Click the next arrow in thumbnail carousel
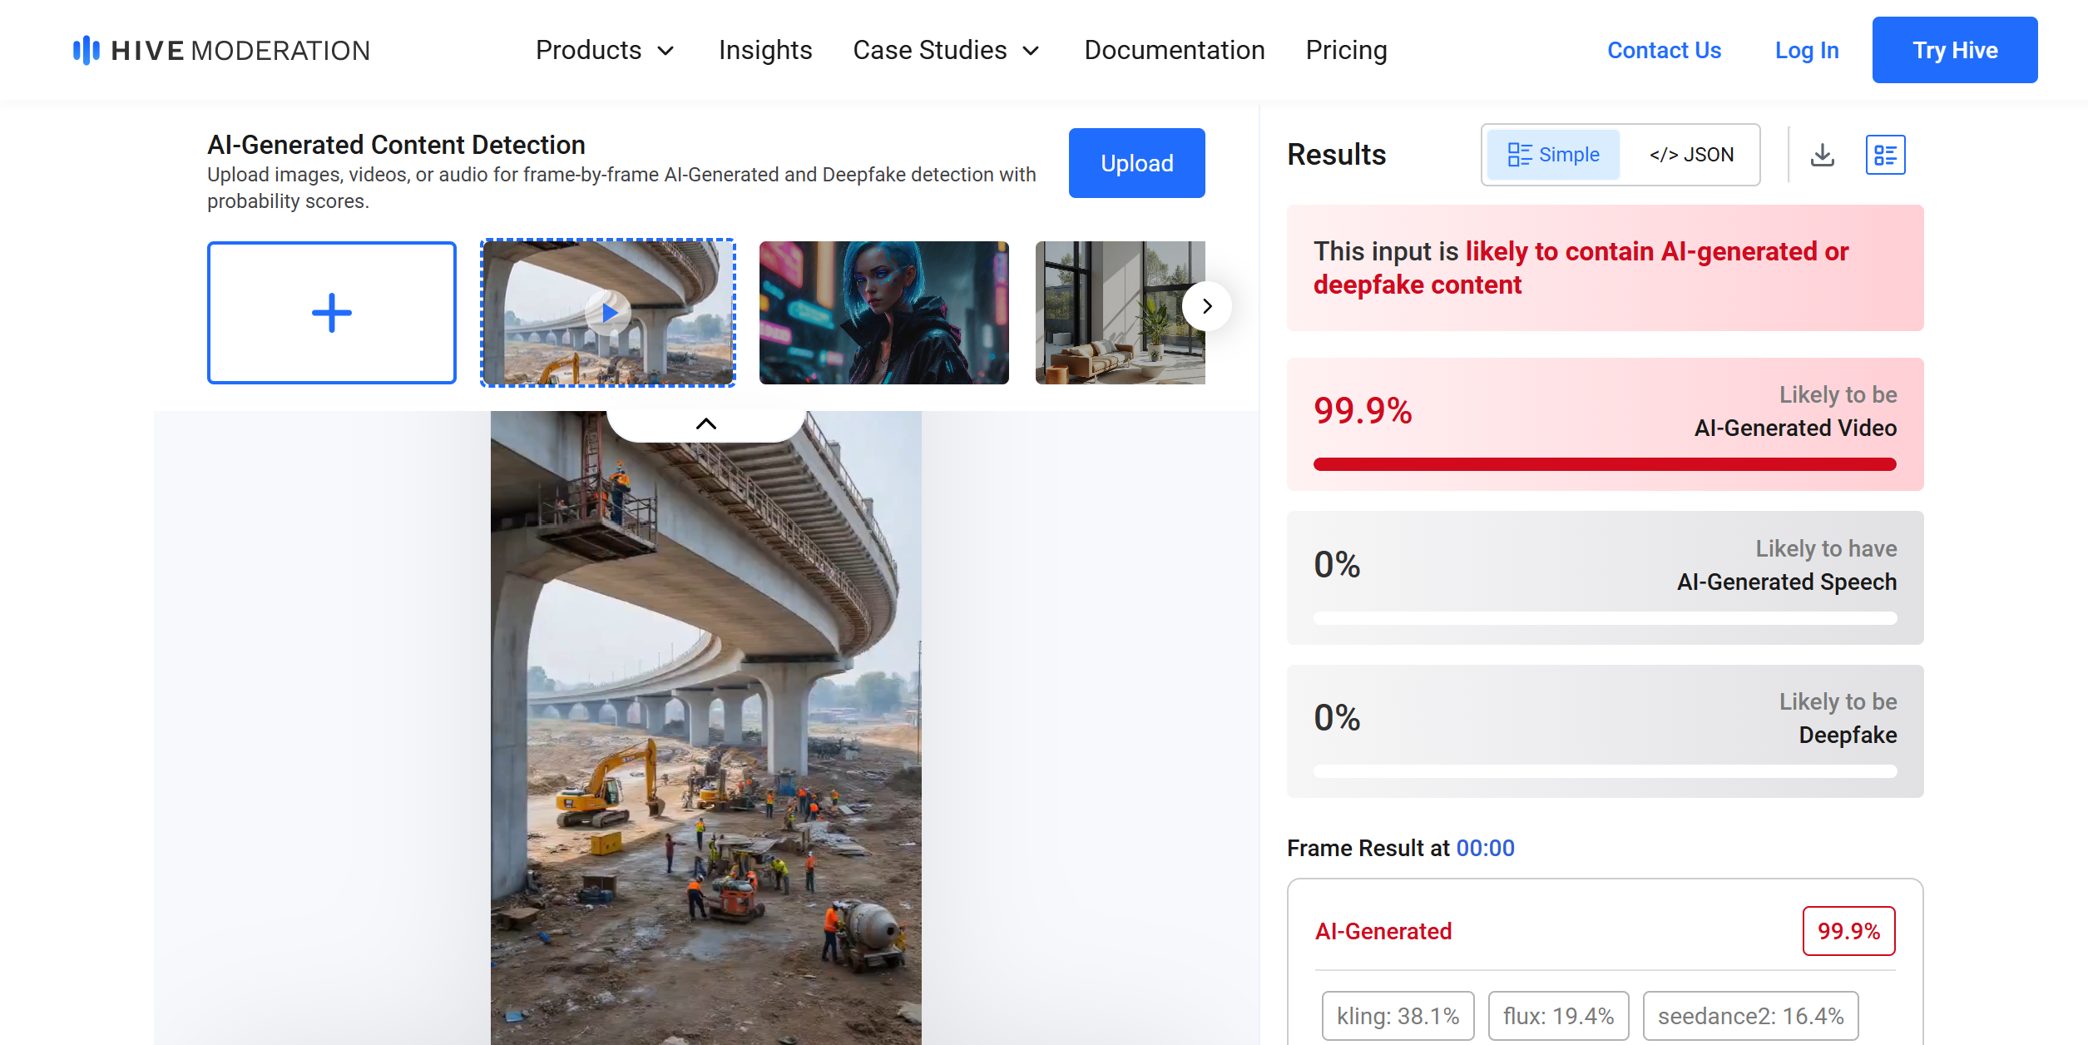Image resolution: width=2088 pixels, height=1045 pixels. pyautogui.click(x=1207, y=306)
